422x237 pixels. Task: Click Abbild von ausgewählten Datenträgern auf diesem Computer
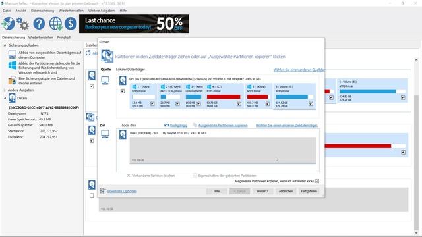click(x=49, y=55)
